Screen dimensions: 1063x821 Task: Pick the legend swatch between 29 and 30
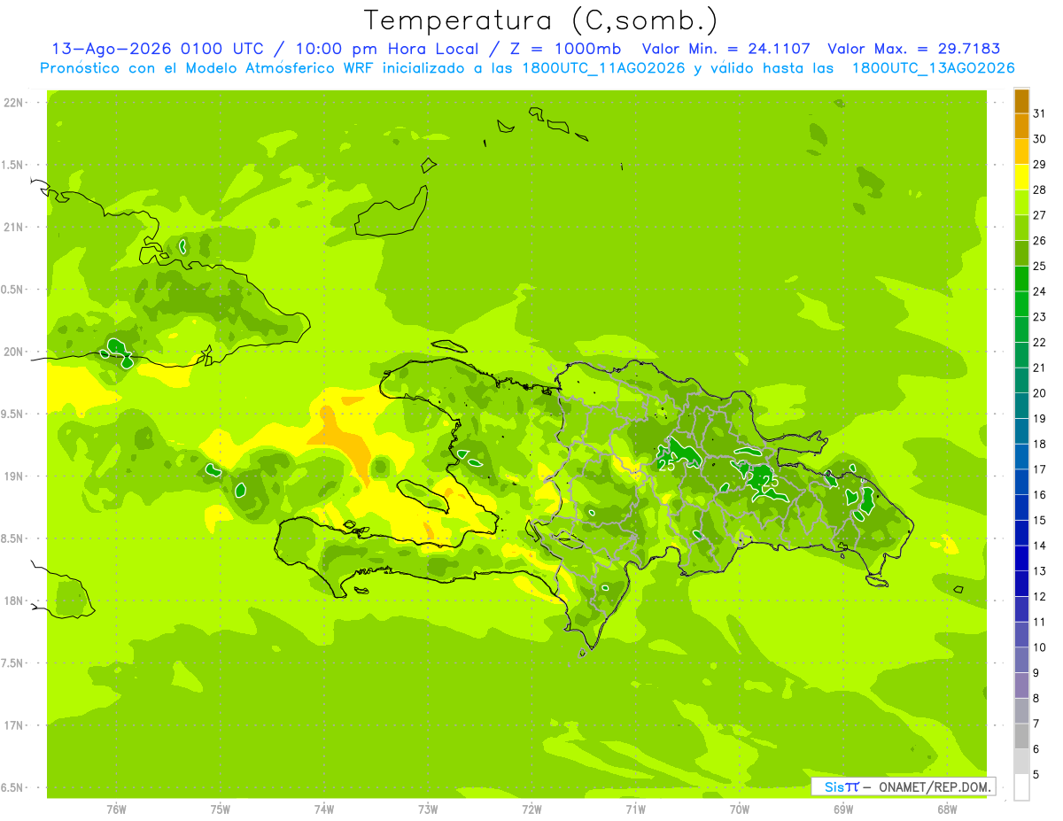click(1021, 152)
